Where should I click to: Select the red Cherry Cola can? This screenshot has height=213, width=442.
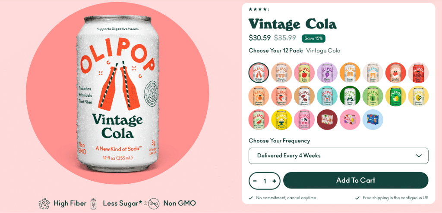pyautogui.click(x=418, y=73)
